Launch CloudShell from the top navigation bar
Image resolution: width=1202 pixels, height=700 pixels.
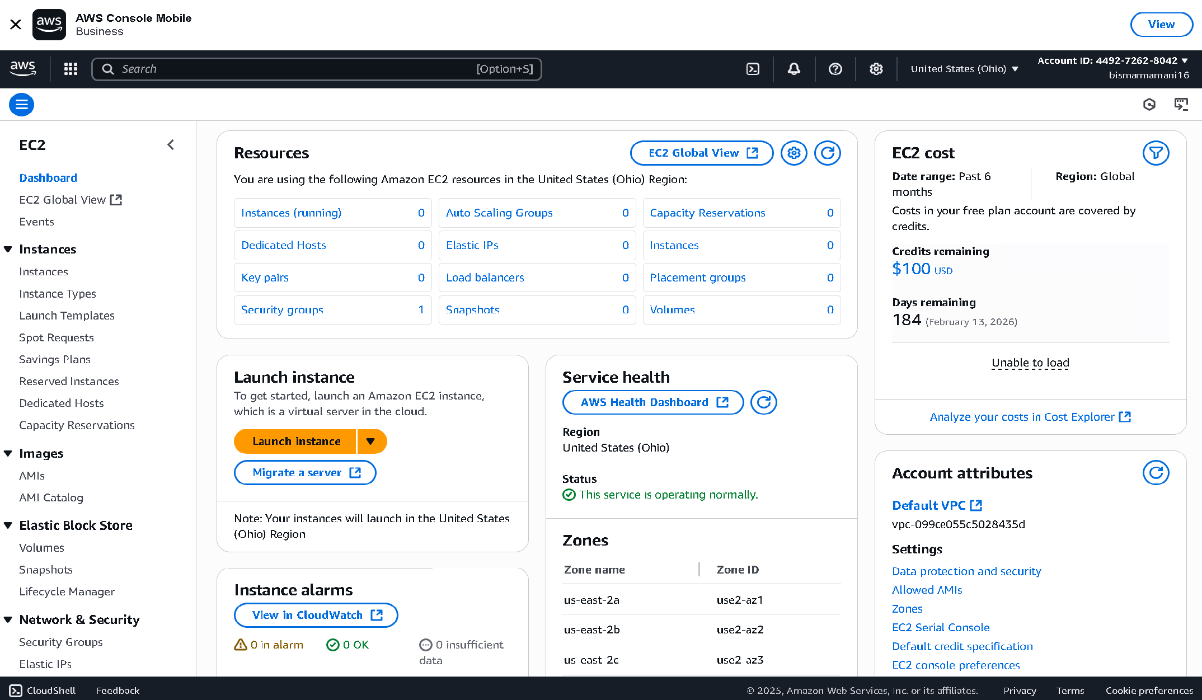(753, 69)
